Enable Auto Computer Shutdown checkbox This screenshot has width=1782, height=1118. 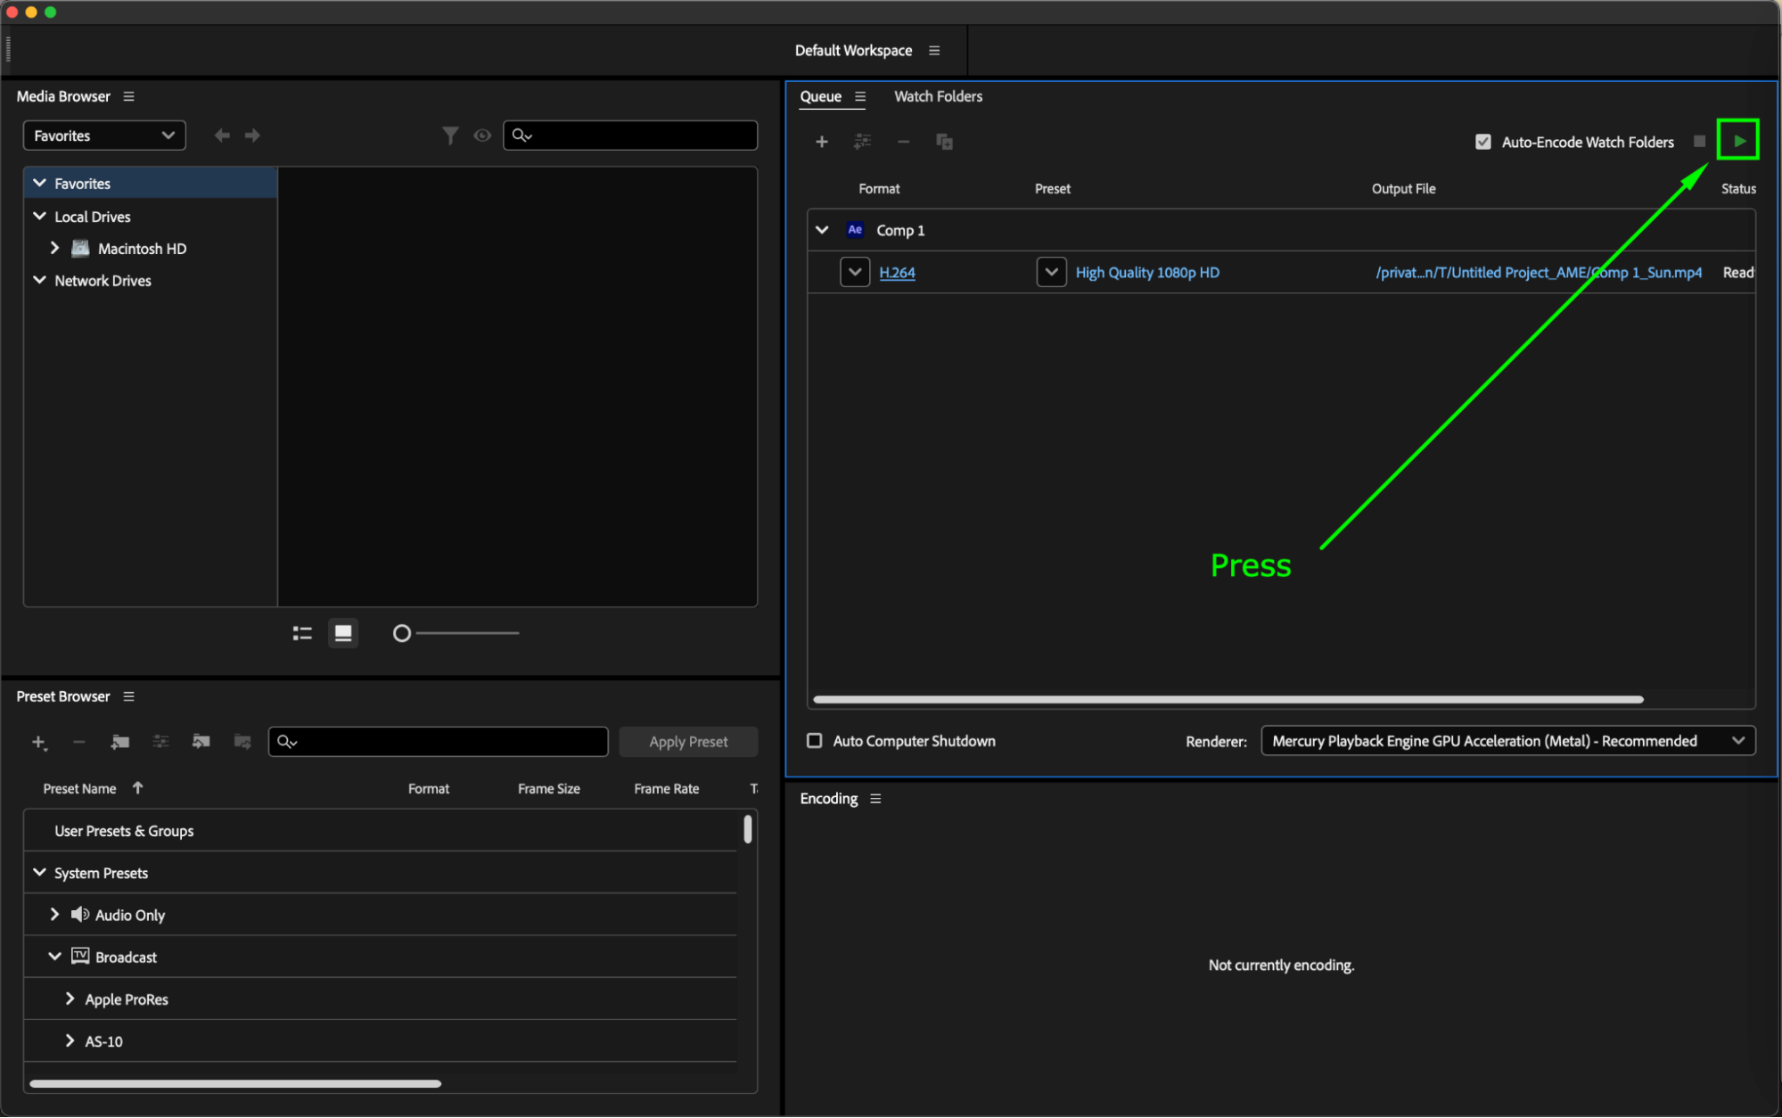point(814,741)
